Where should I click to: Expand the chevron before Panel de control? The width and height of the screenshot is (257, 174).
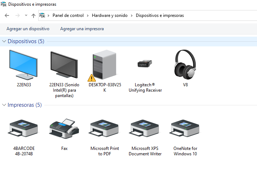point(48,15)
